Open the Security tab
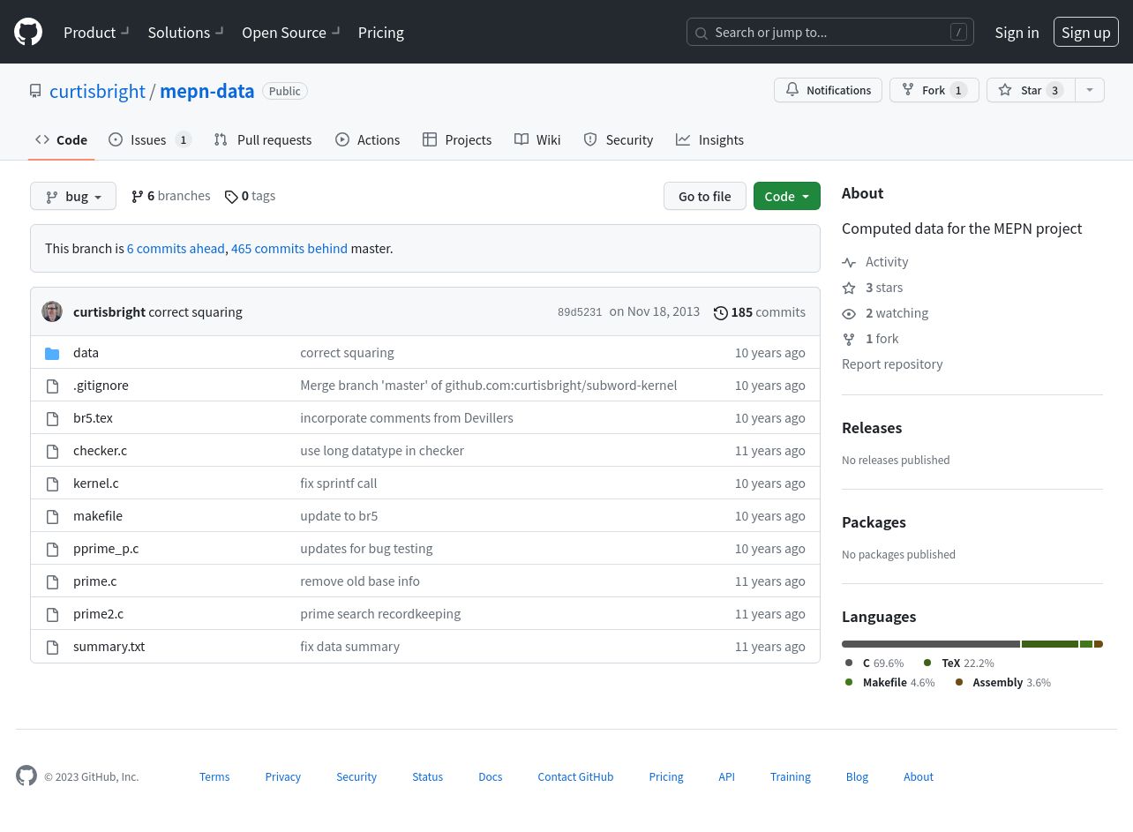Screen dimensions: 1133x832 tap(619, 139)
